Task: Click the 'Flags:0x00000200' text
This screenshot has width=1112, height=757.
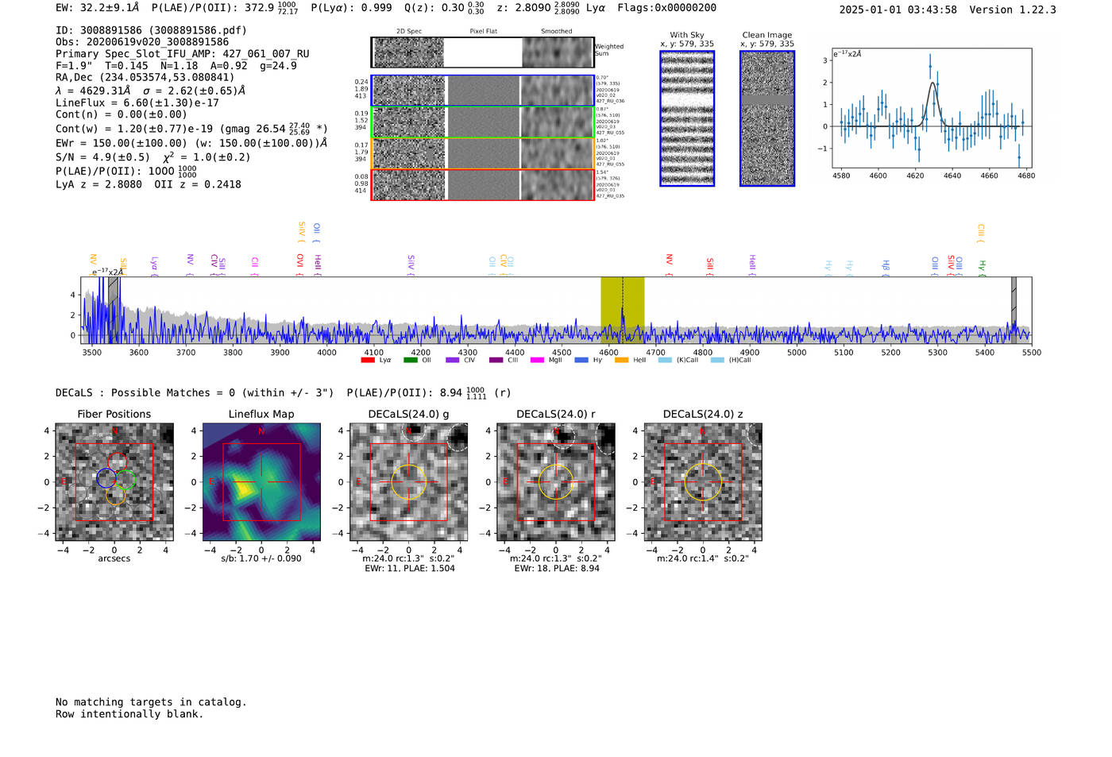Action: [x=666, y=8]
